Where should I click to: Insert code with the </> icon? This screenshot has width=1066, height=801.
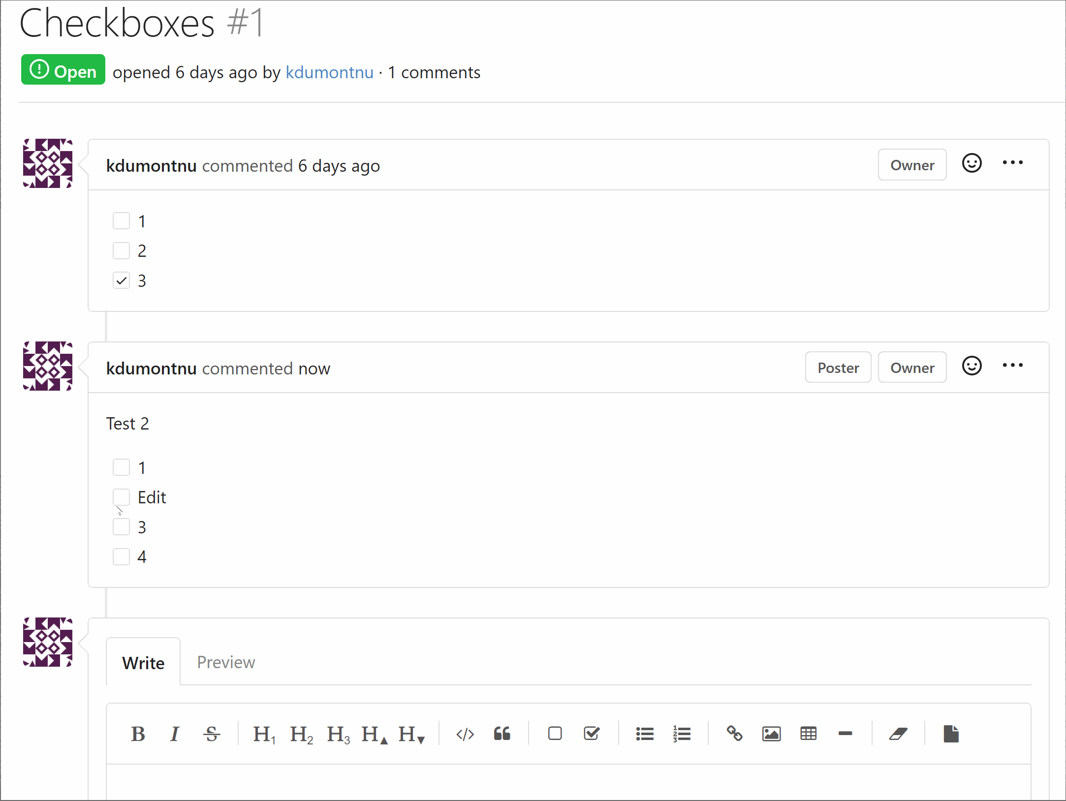click(x=465, y=734)
